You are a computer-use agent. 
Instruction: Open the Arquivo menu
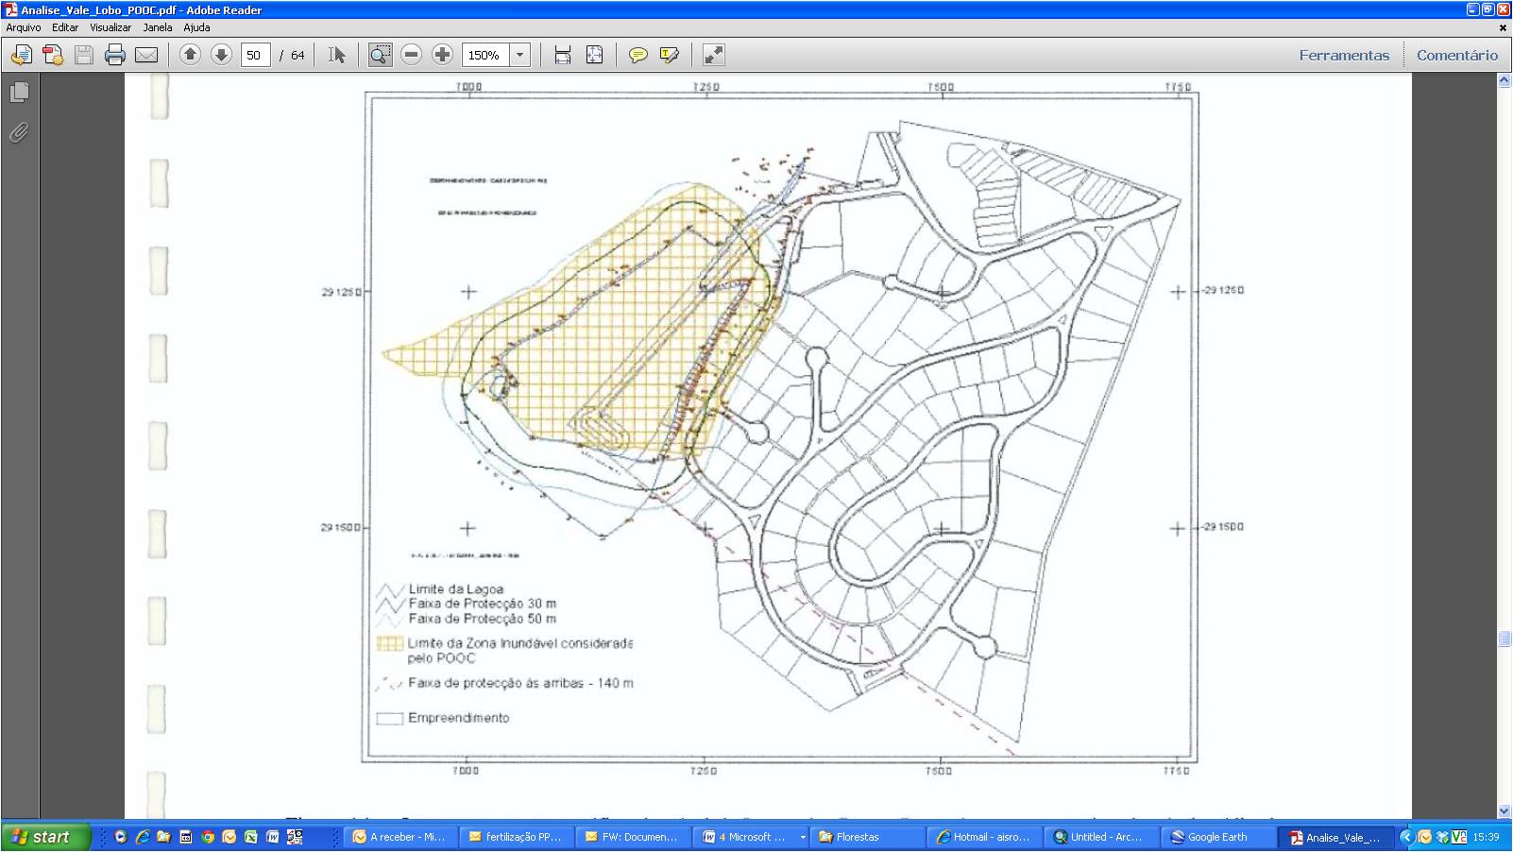point(24,27)
